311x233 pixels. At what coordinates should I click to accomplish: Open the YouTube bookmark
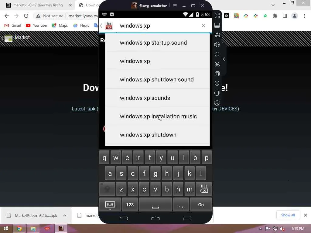[36, 25]
